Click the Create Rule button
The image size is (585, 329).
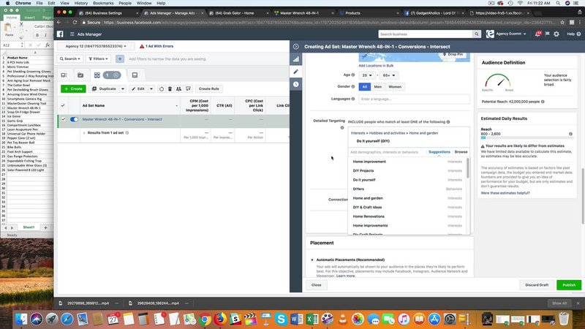(x=208, y=88)
